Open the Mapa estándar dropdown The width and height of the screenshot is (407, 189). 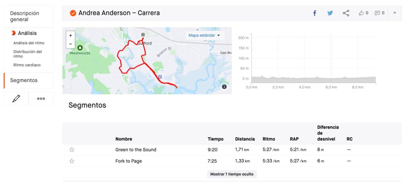pyautogui.click(x=204, y=35)
